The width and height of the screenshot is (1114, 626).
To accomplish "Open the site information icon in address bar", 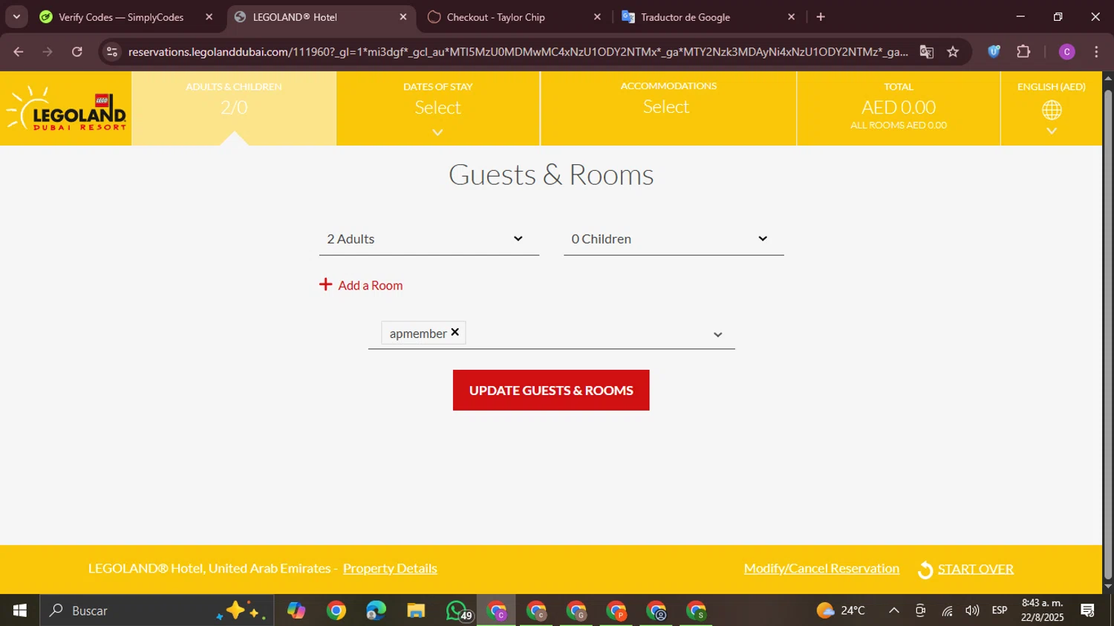I will tap(112, 51).
